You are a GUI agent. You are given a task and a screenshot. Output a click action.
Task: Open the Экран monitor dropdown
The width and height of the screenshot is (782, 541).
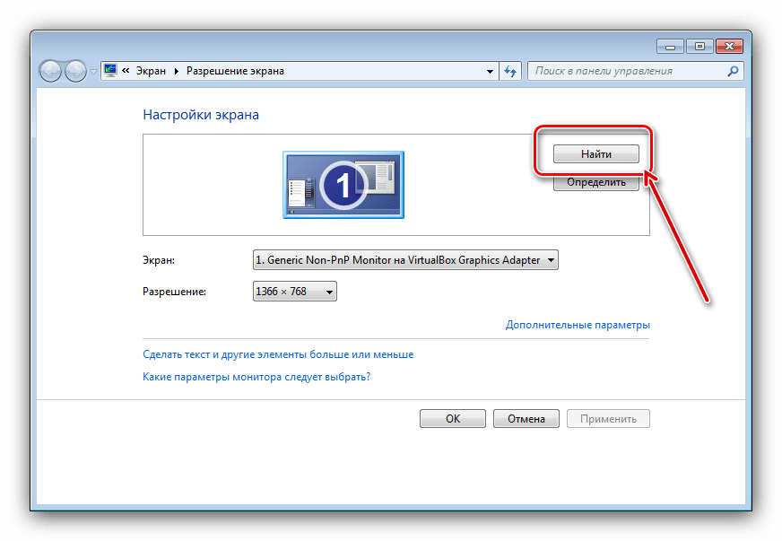click(405, 260)
